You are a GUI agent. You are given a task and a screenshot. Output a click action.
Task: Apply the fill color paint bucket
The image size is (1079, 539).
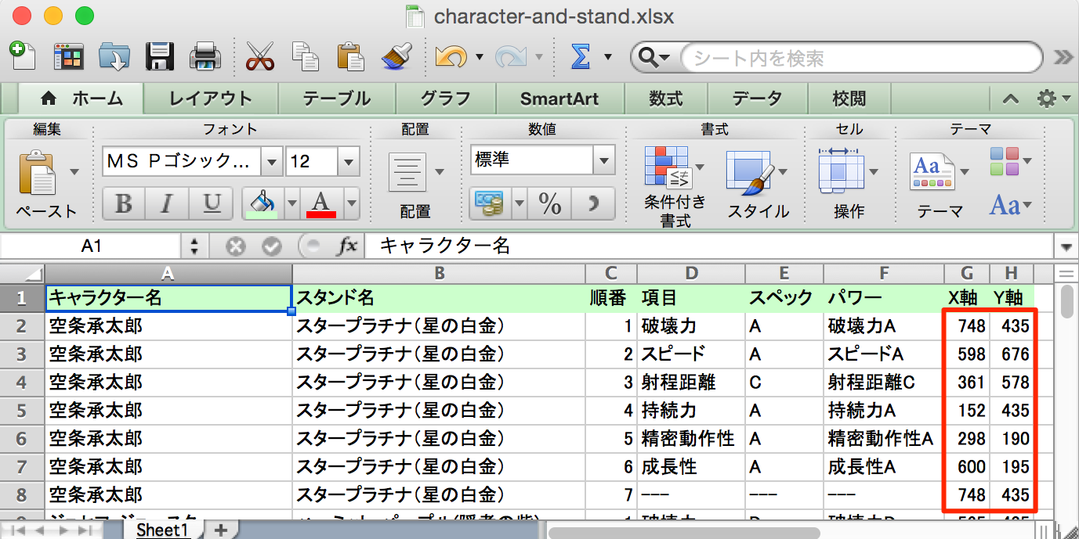pyautogui.click(x=263, y=204)
